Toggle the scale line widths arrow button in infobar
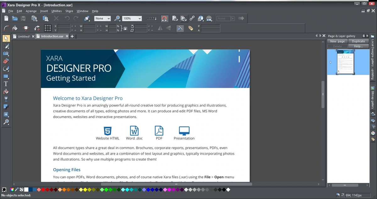Image resolution: width=377 pixels, height=199 pixels. coord(180,28)
